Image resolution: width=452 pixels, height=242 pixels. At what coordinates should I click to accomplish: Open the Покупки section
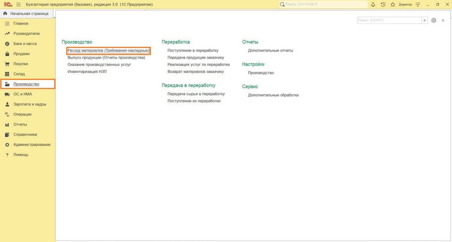(x=20, y=63)
